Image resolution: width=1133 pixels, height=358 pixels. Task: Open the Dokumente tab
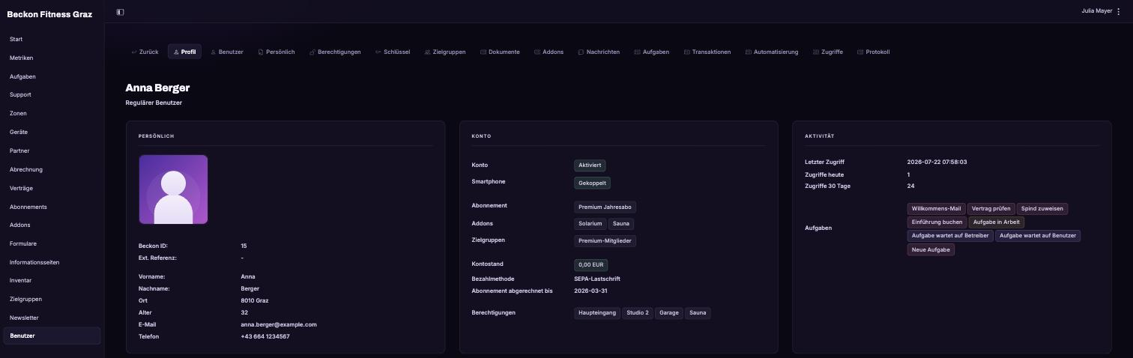point(500,52)
